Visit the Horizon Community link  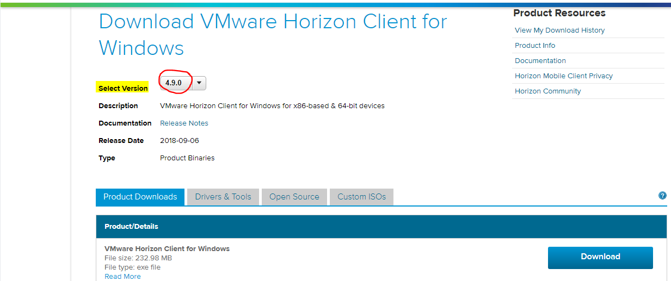(547, 91)
